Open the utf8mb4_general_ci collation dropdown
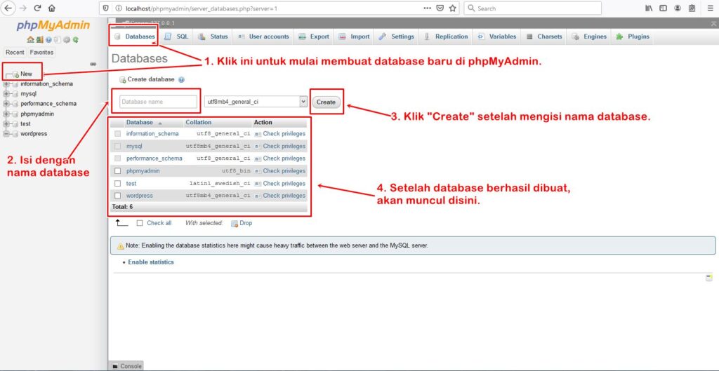 click(x=256, y=102)
